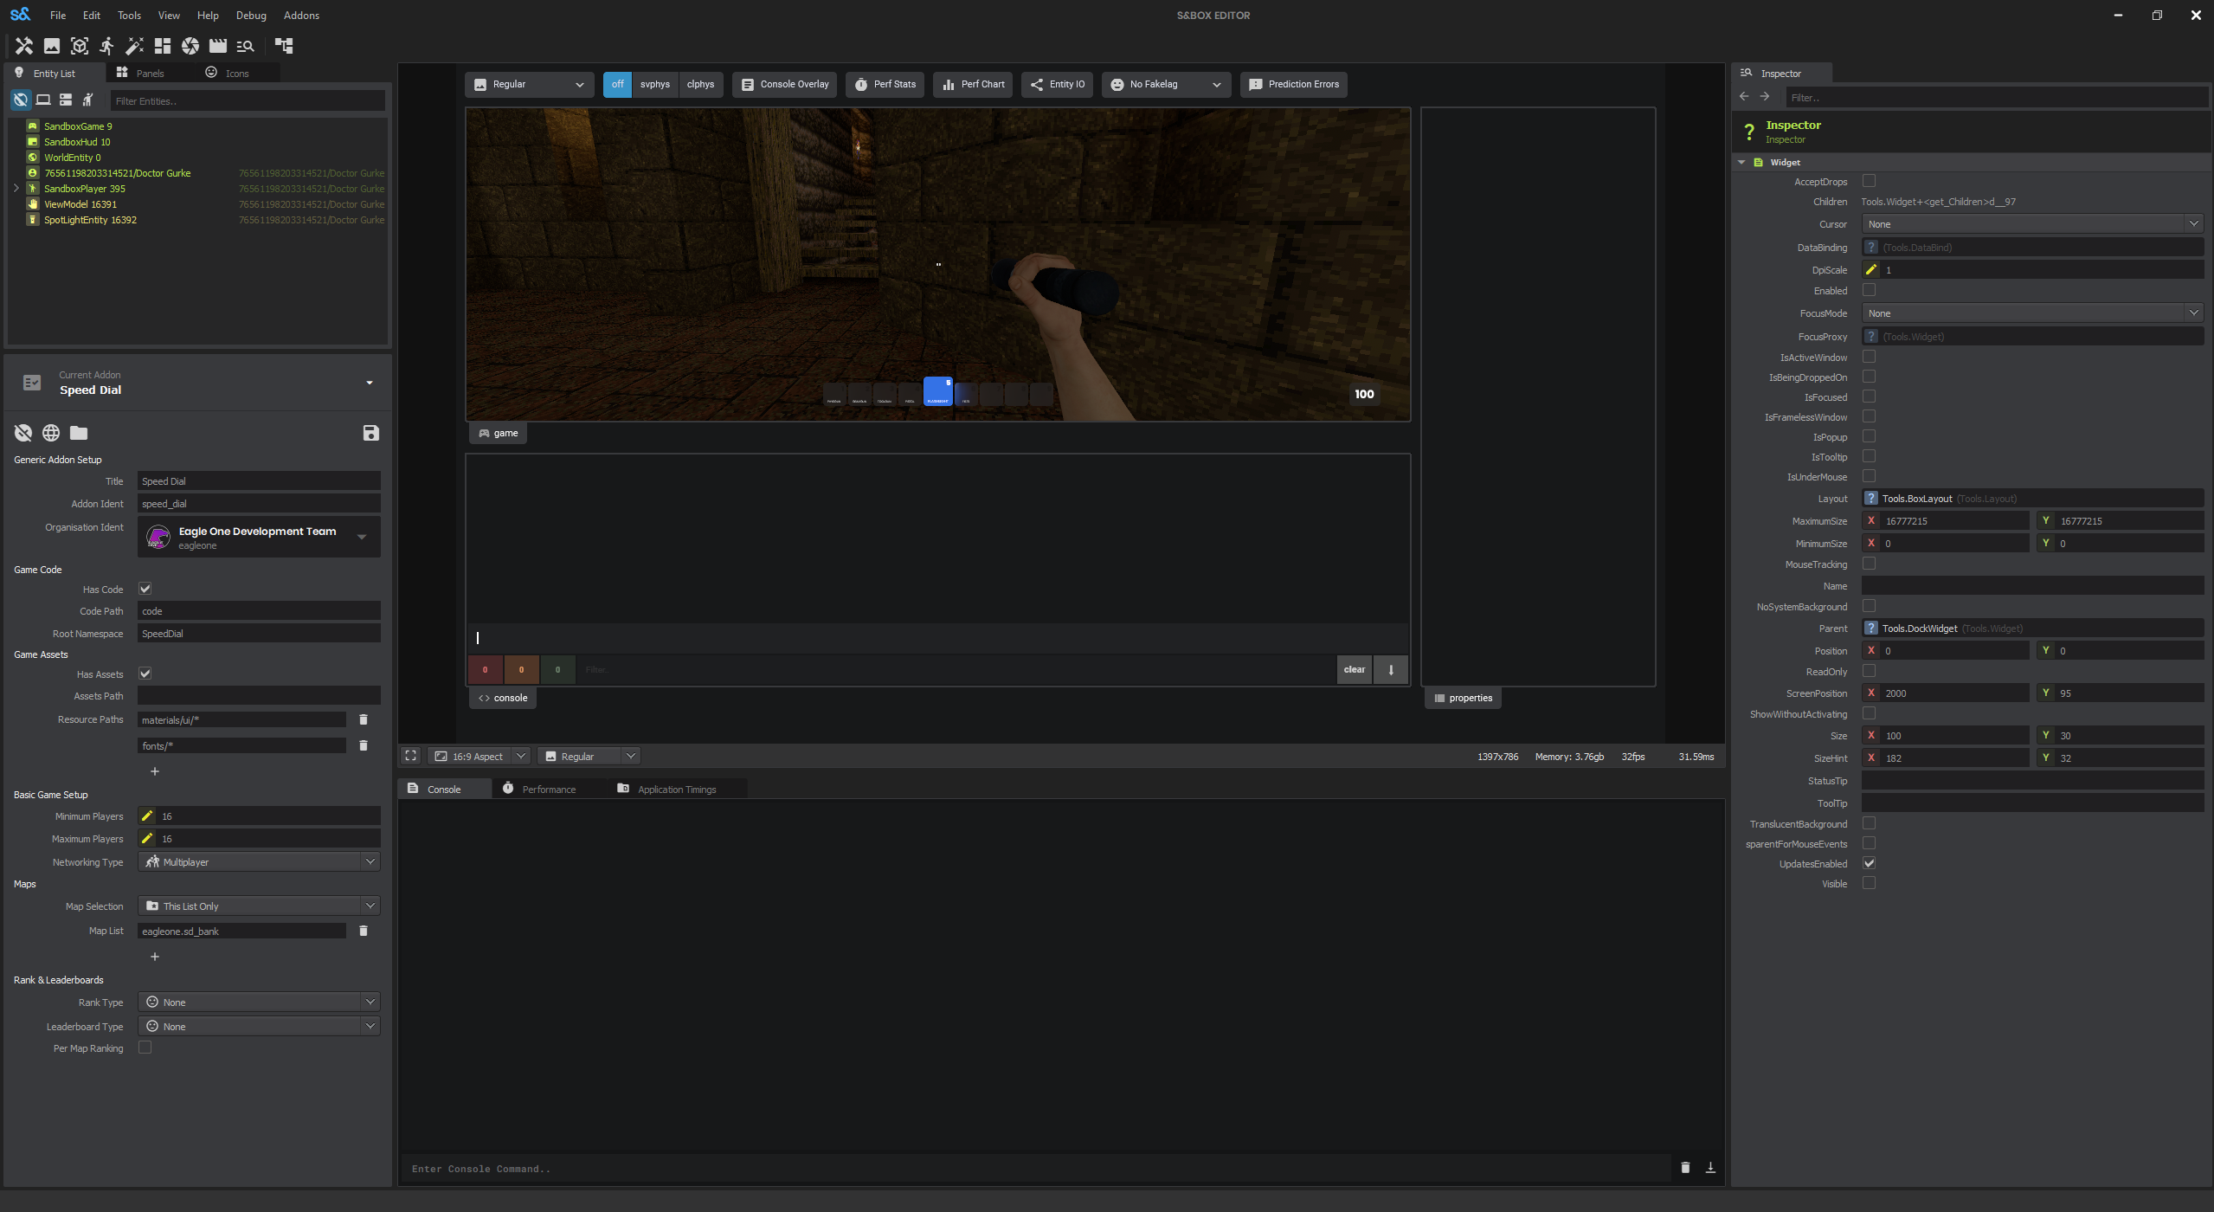Open the Map Selection dropdown
This screenshot has height=1212, width=2214.
(x=258, y=906)
